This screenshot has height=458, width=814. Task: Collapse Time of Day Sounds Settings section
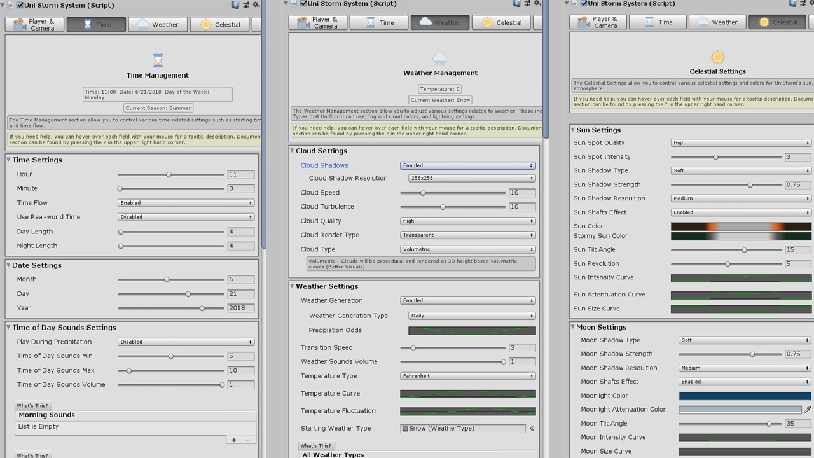(x=9, y=328)
